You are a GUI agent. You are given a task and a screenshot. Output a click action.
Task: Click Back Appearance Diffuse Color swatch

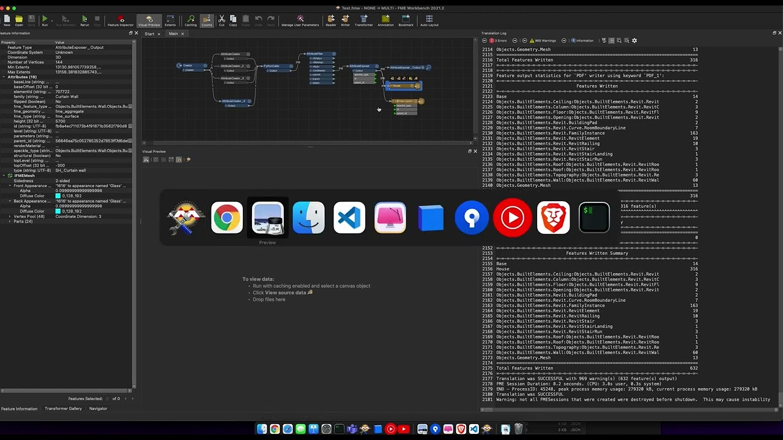point(58,211)
